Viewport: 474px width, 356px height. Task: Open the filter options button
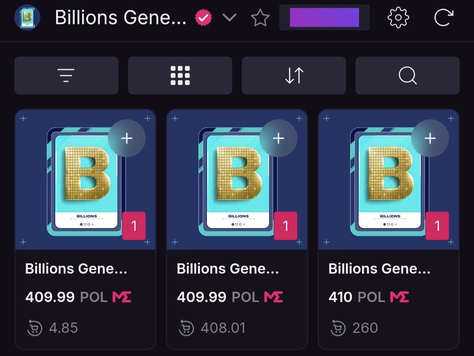66,75
